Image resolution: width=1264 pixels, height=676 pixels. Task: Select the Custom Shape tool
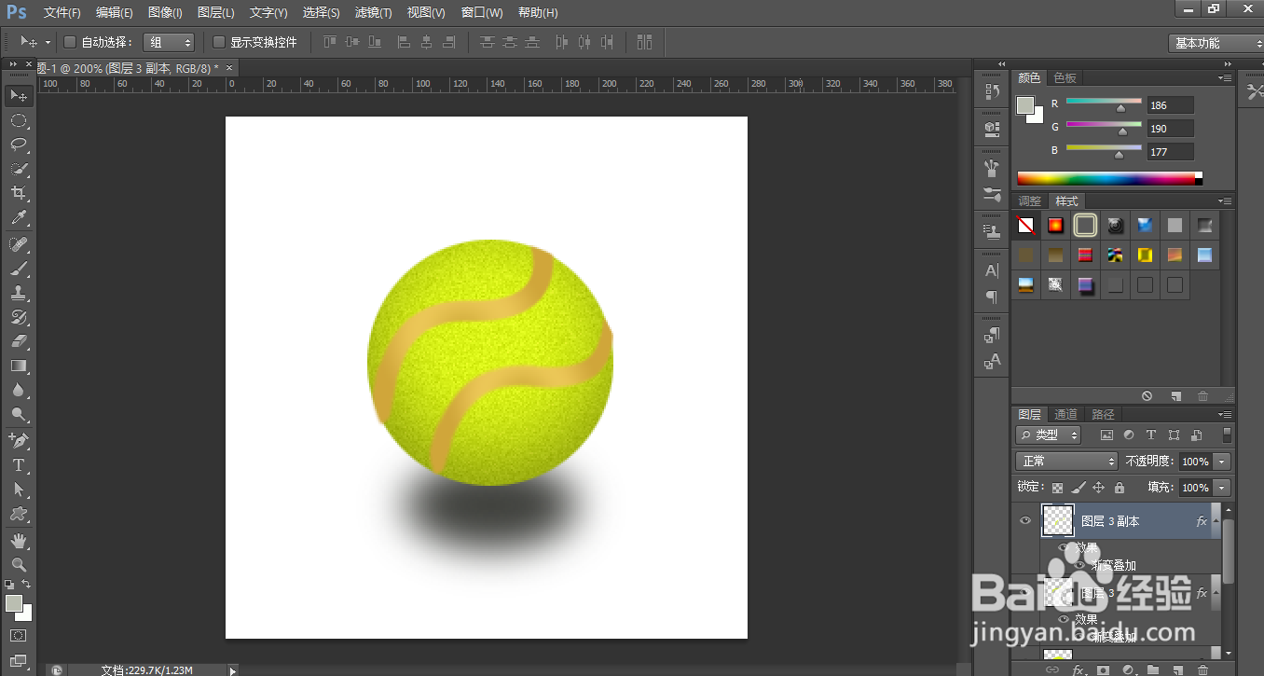pyautogui.click(x=19, y=513)
